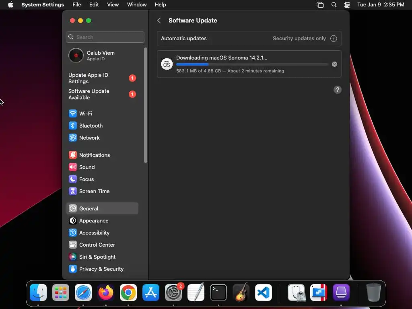The width and height of the screenshot is (412, 309).
Task: Open Software Update Available notice
Action: (102, 94)
